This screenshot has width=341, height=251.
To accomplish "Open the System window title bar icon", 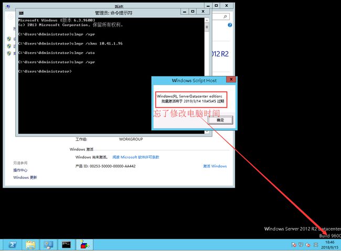I will (8, 6).
